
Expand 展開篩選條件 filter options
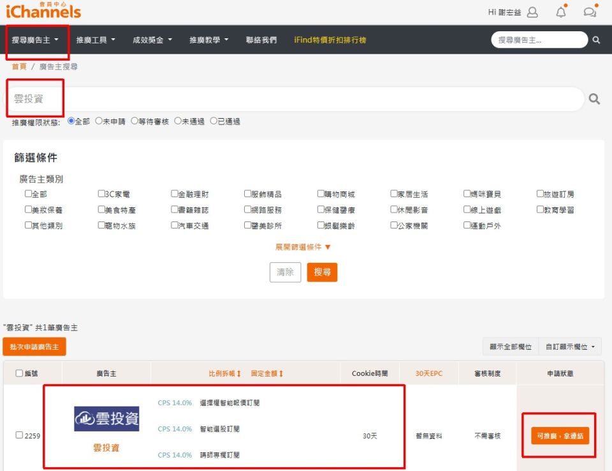tap(303, 247)
